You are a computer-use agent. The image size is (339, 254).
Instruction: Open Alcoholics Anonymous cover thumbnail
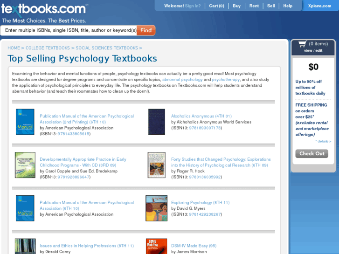(157, 122)
